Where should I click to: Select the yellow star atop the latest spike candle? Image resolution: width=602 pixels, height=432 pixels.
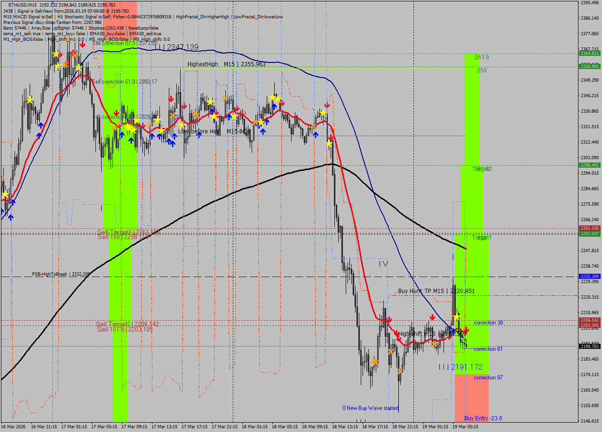point(457,318)
